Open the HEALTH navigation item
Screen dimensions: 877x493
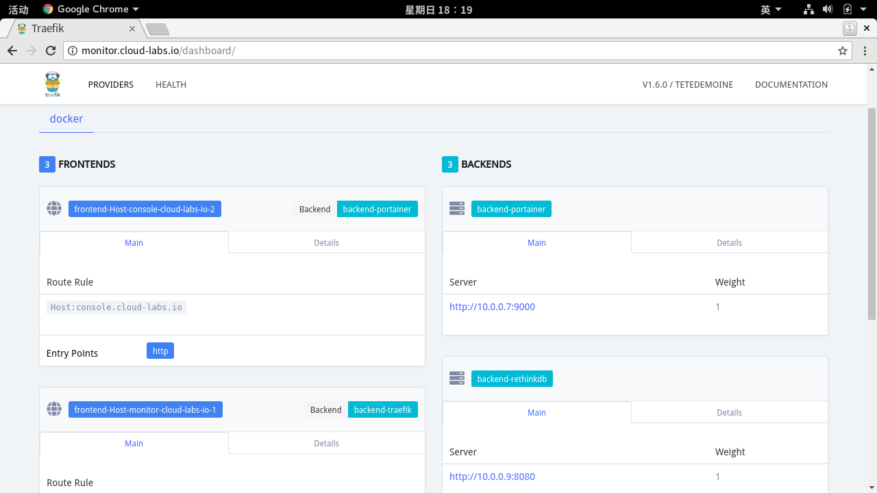point(171,85)
